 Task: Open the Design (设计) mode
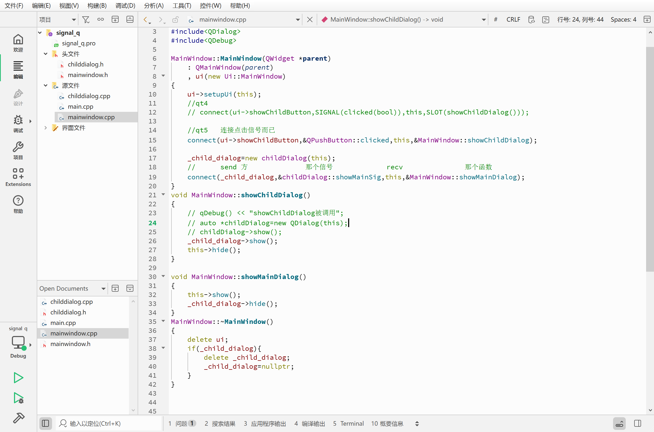click(18, 97)
